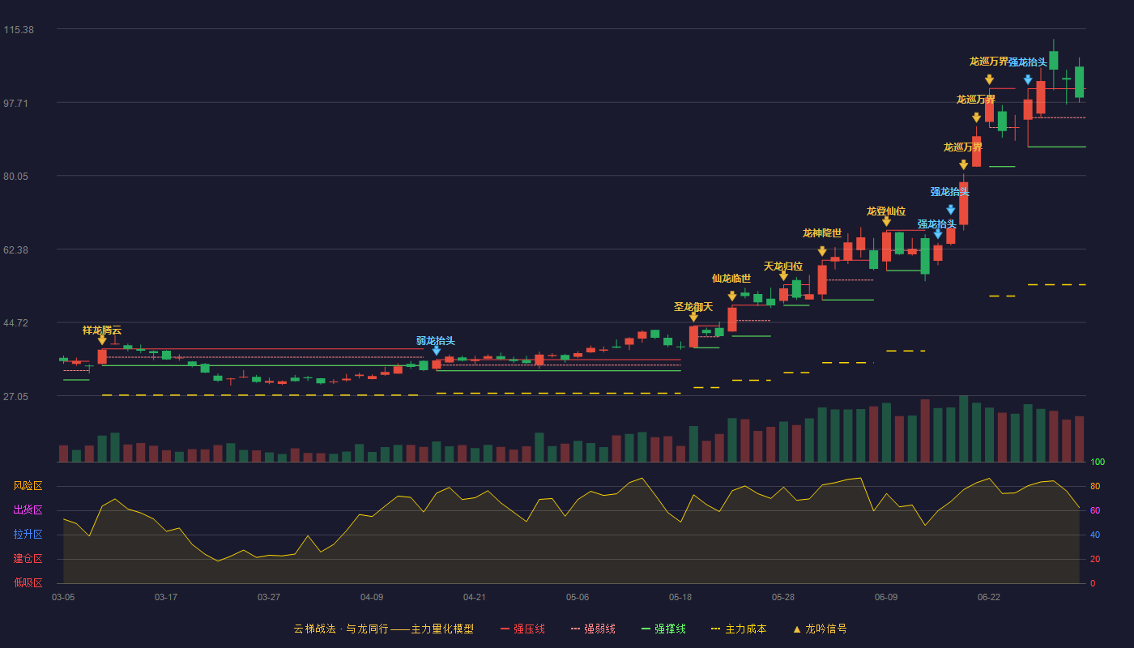Toggle the 主力成本 legend series
This screenshot has width=1134, height=648.
(739, 629)
